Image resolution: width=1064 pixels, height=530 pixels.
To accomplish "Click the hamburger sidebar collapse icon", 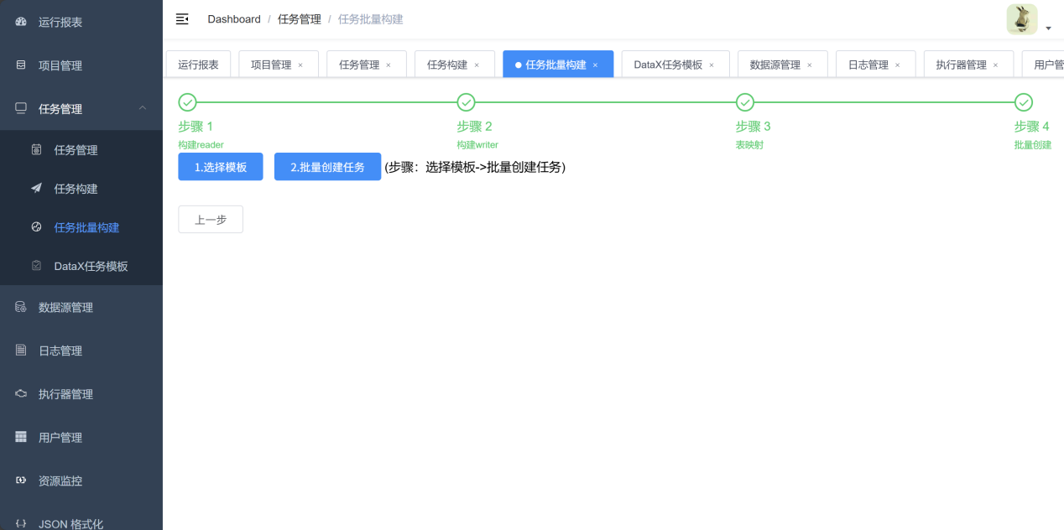I will 182,19.
